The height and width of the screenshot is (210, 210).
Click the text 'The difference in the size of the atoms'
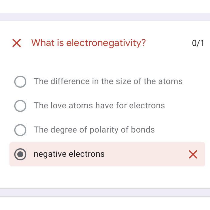[108, 81]
